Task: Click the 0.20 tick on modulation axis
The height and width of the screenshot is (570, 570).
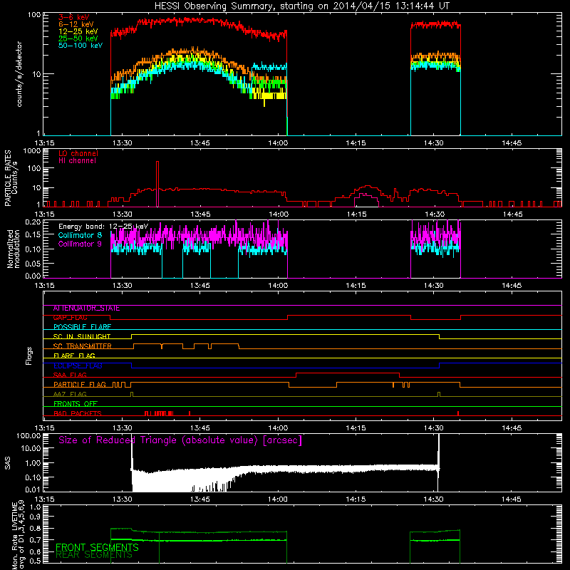Action: click(x=33, y=222)
